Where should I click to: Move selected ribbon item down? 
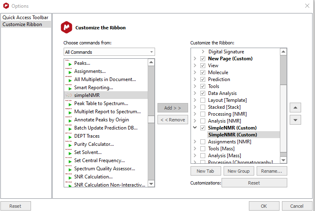click(295, 120)
